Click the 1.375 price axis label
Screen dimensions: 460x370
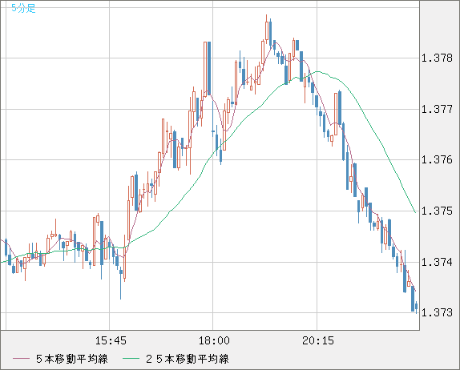(x=437, y=211)
